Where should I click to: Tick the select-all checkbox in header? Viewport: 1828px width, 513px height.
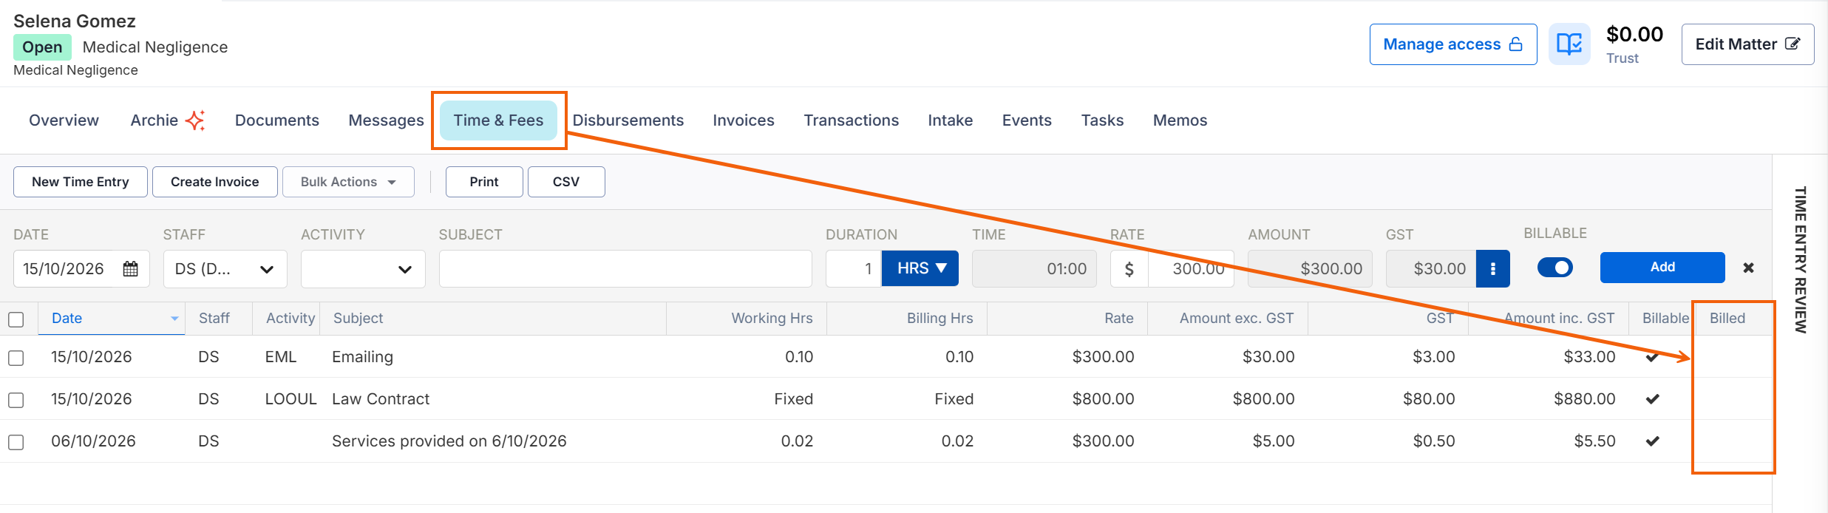[16, 319]
